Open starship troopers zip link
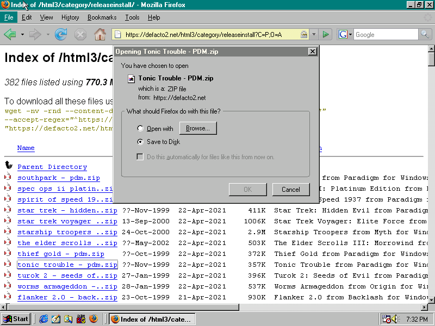This screenshot has height=326, width=435. [x=67, y=232]
